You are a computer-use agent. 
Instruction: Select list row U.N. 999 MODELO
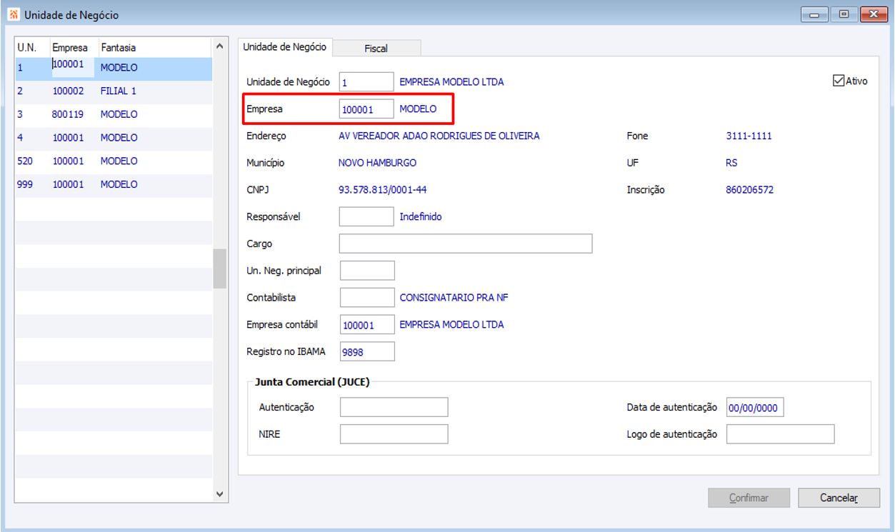tap(114, 184)
